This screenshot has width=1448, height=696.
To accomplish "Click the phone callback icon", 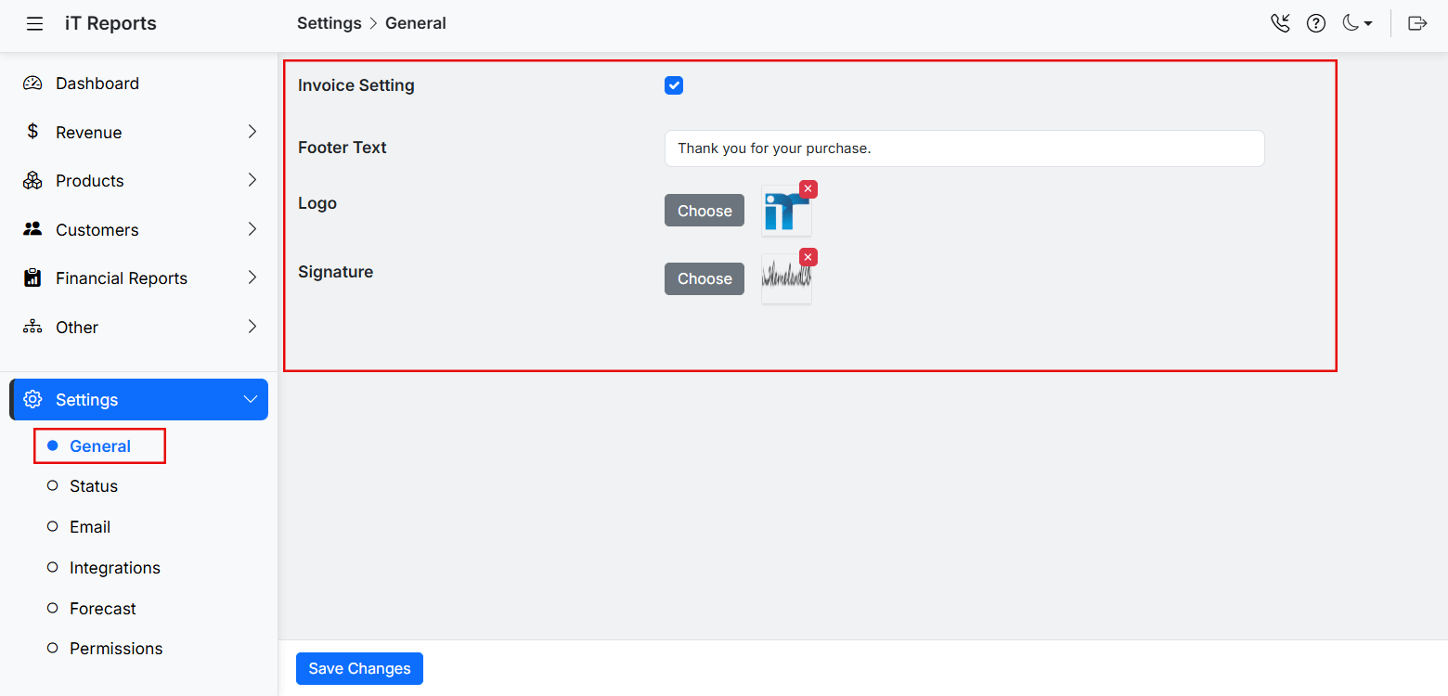I will point(1280,24).
